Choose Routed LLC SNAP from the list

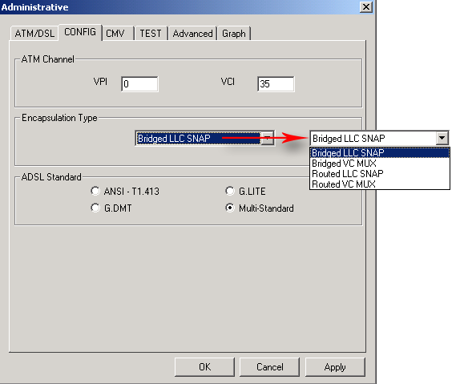[380, 174]
